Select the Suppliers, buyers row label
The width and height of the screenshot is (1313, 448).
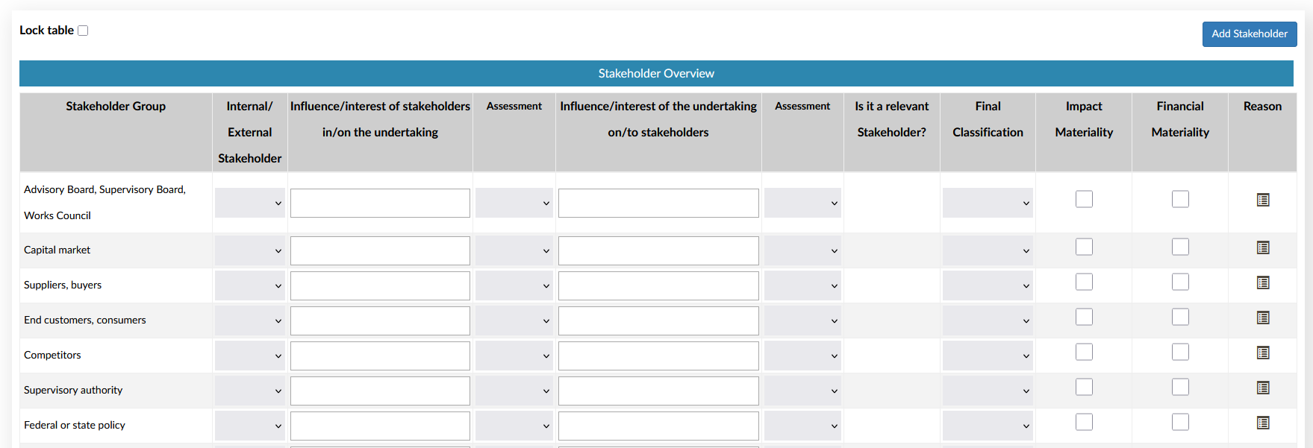[x=63, y=285]
